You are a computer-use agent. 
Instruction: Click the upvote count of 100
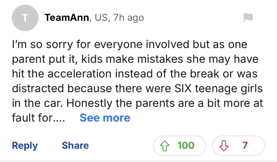pos(186,145)
